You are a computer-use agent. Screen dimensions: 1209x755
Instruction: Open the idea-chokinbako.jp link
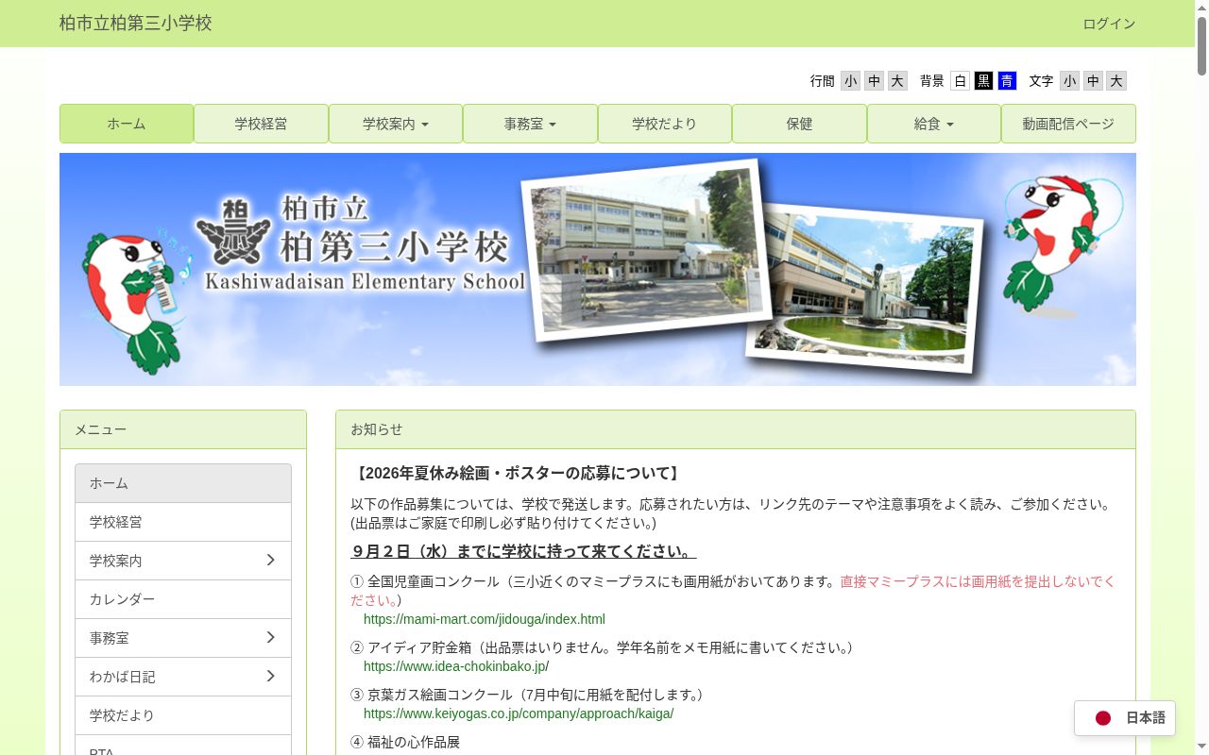click(x=456, y=666)
